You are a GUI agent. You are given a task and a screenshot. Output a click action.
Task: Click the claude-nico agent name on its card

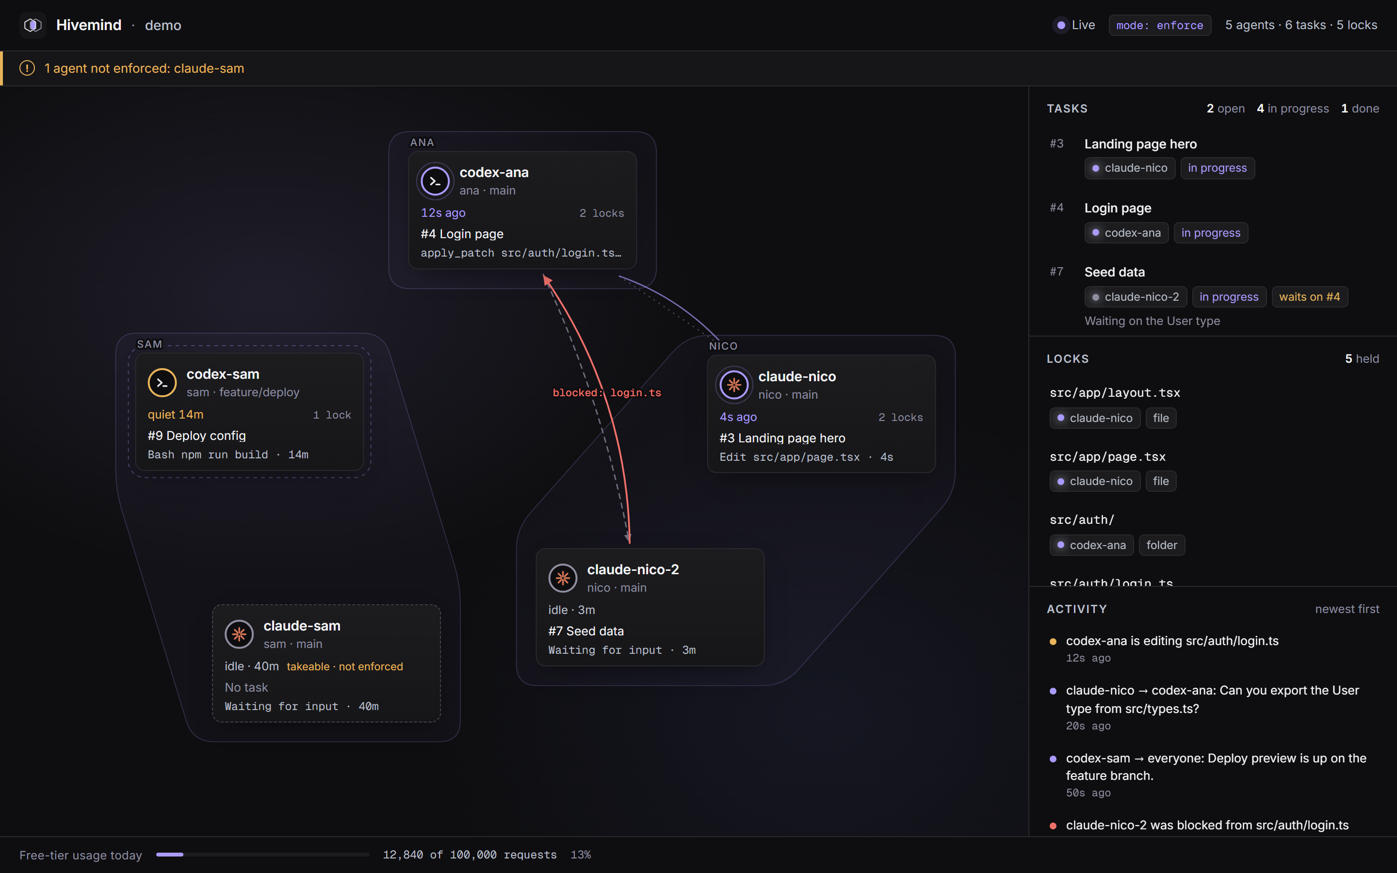(797, 376)
